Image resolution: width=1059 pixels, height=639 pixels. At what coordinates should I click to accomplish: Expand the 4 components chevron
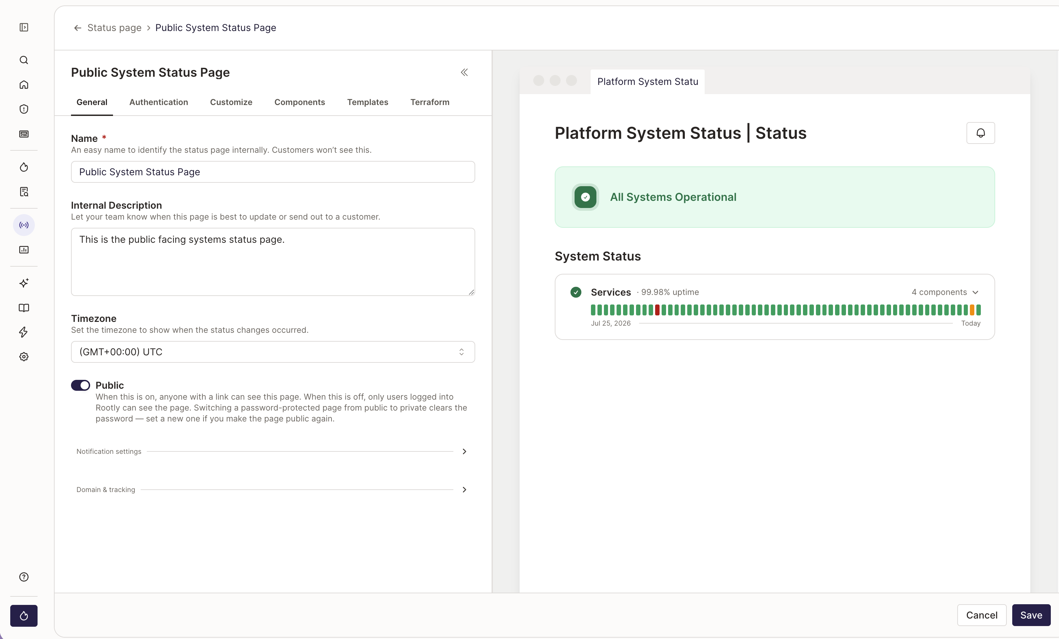(976, 292)
